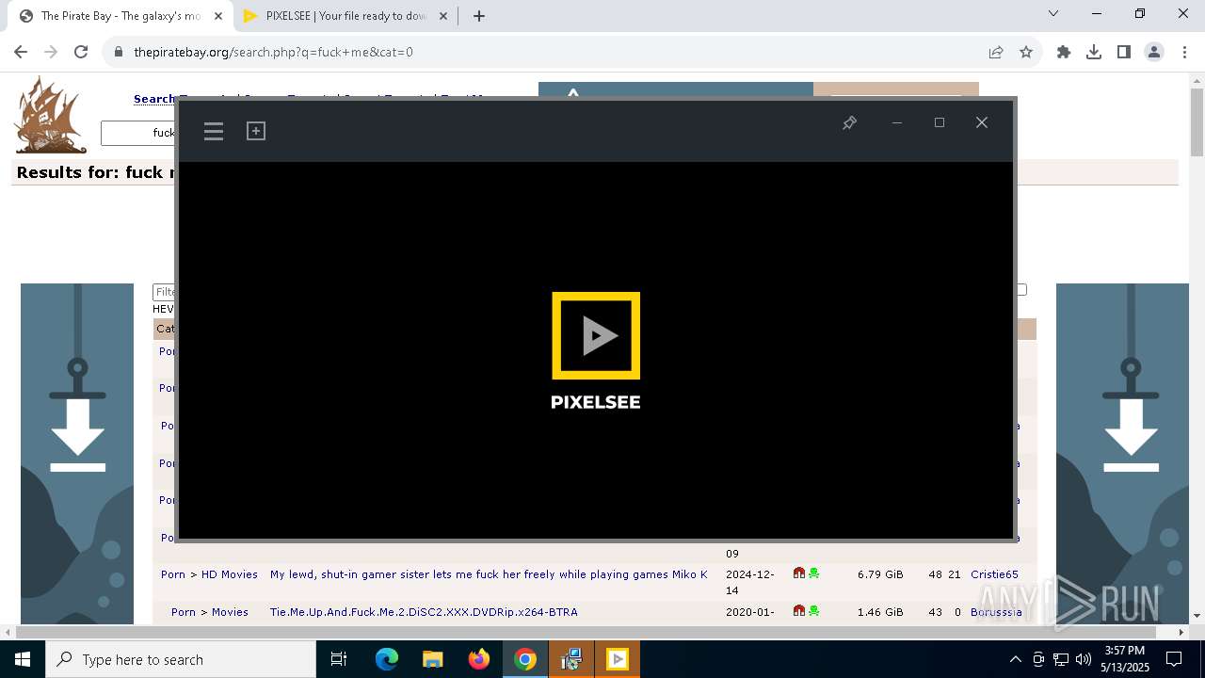Close The Pirate Bay tab
The height and width of the screenshot is (678, 1205).
pos(218,16)
